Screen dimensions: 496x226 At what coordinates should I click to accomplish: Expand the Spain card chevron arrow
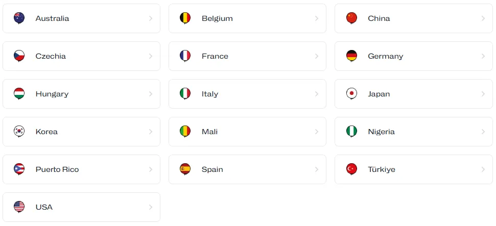point(317,169)
